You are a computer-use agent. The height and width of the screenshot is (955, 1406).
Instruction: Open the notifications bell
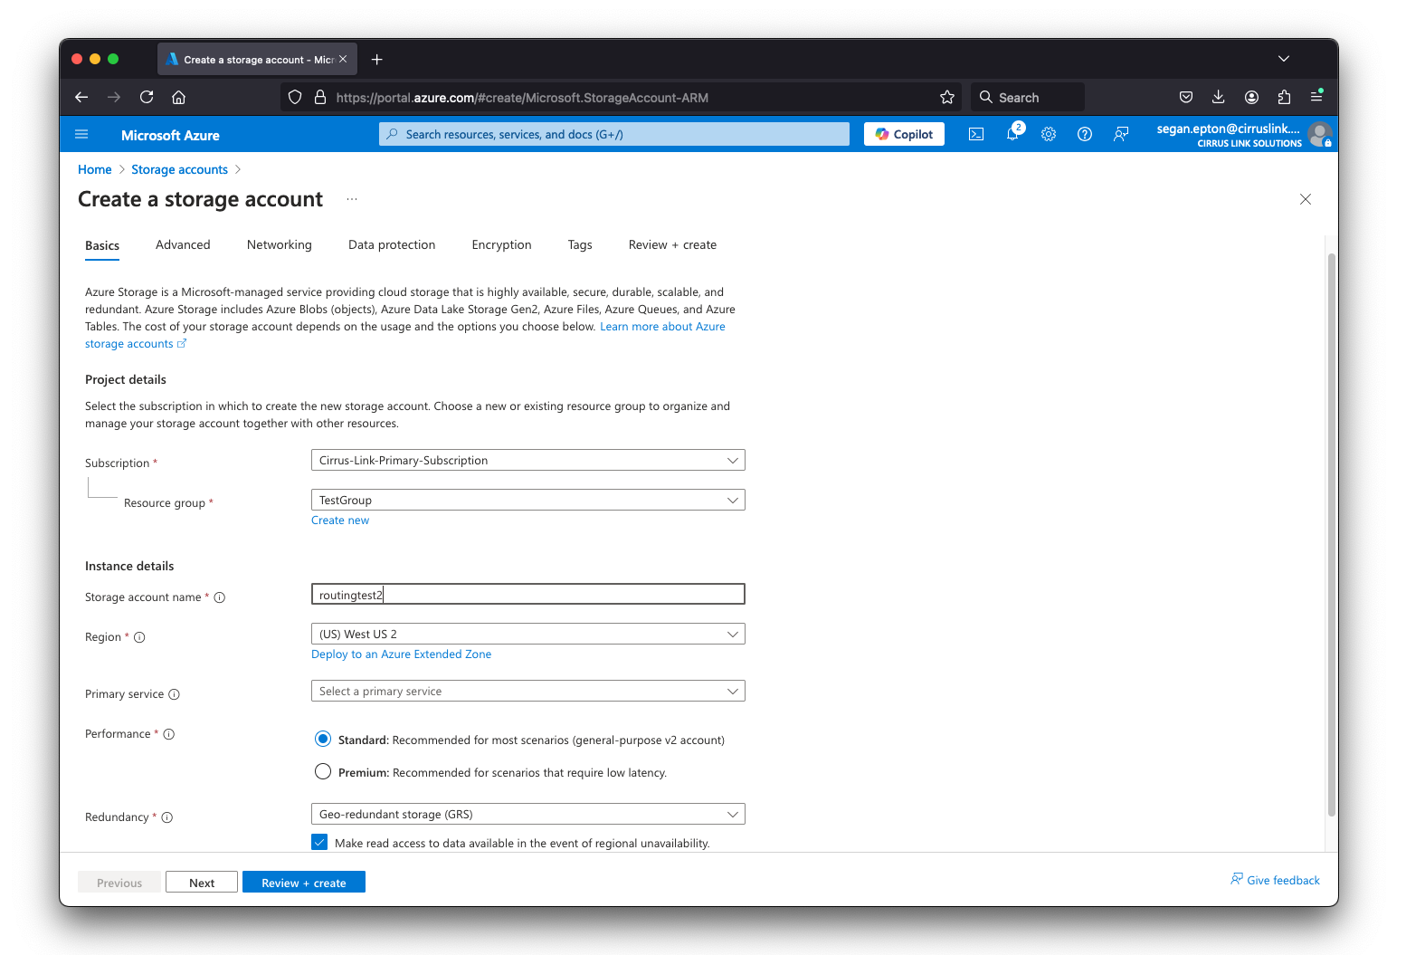pos(1012,134)
